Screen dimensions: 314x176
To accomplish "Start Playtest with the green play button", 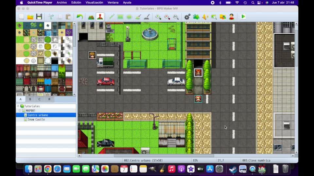I will (243, 17).
